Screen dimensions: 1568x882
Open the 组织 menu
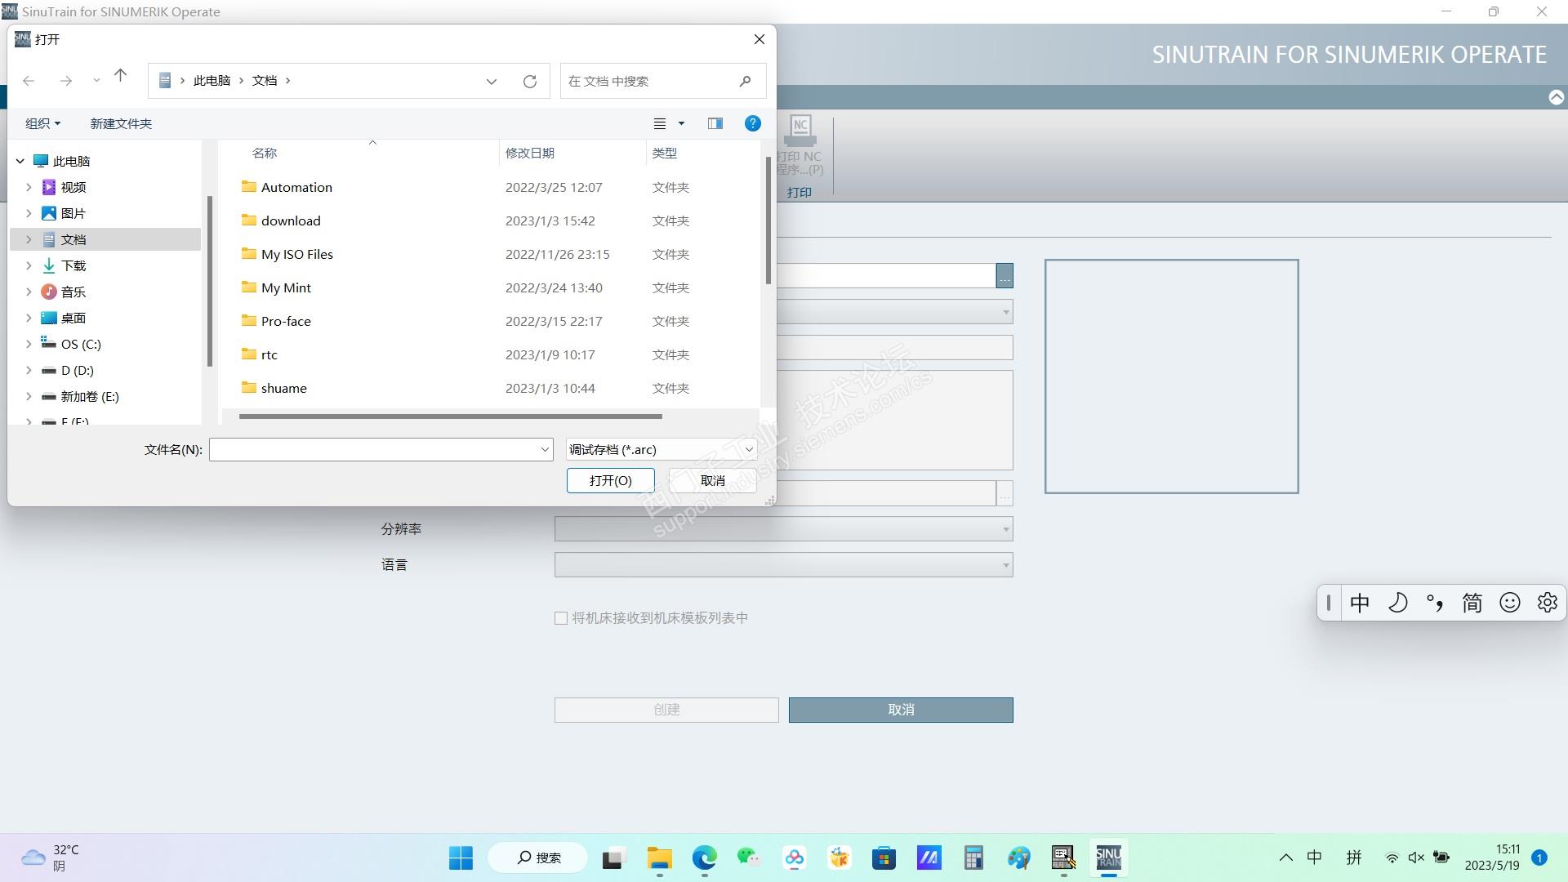pos(42,123)
